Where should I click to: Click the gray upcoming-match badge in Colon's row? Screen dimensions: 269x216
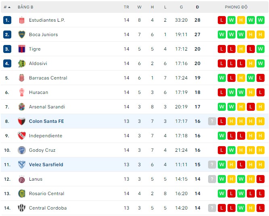coord(212,121)
